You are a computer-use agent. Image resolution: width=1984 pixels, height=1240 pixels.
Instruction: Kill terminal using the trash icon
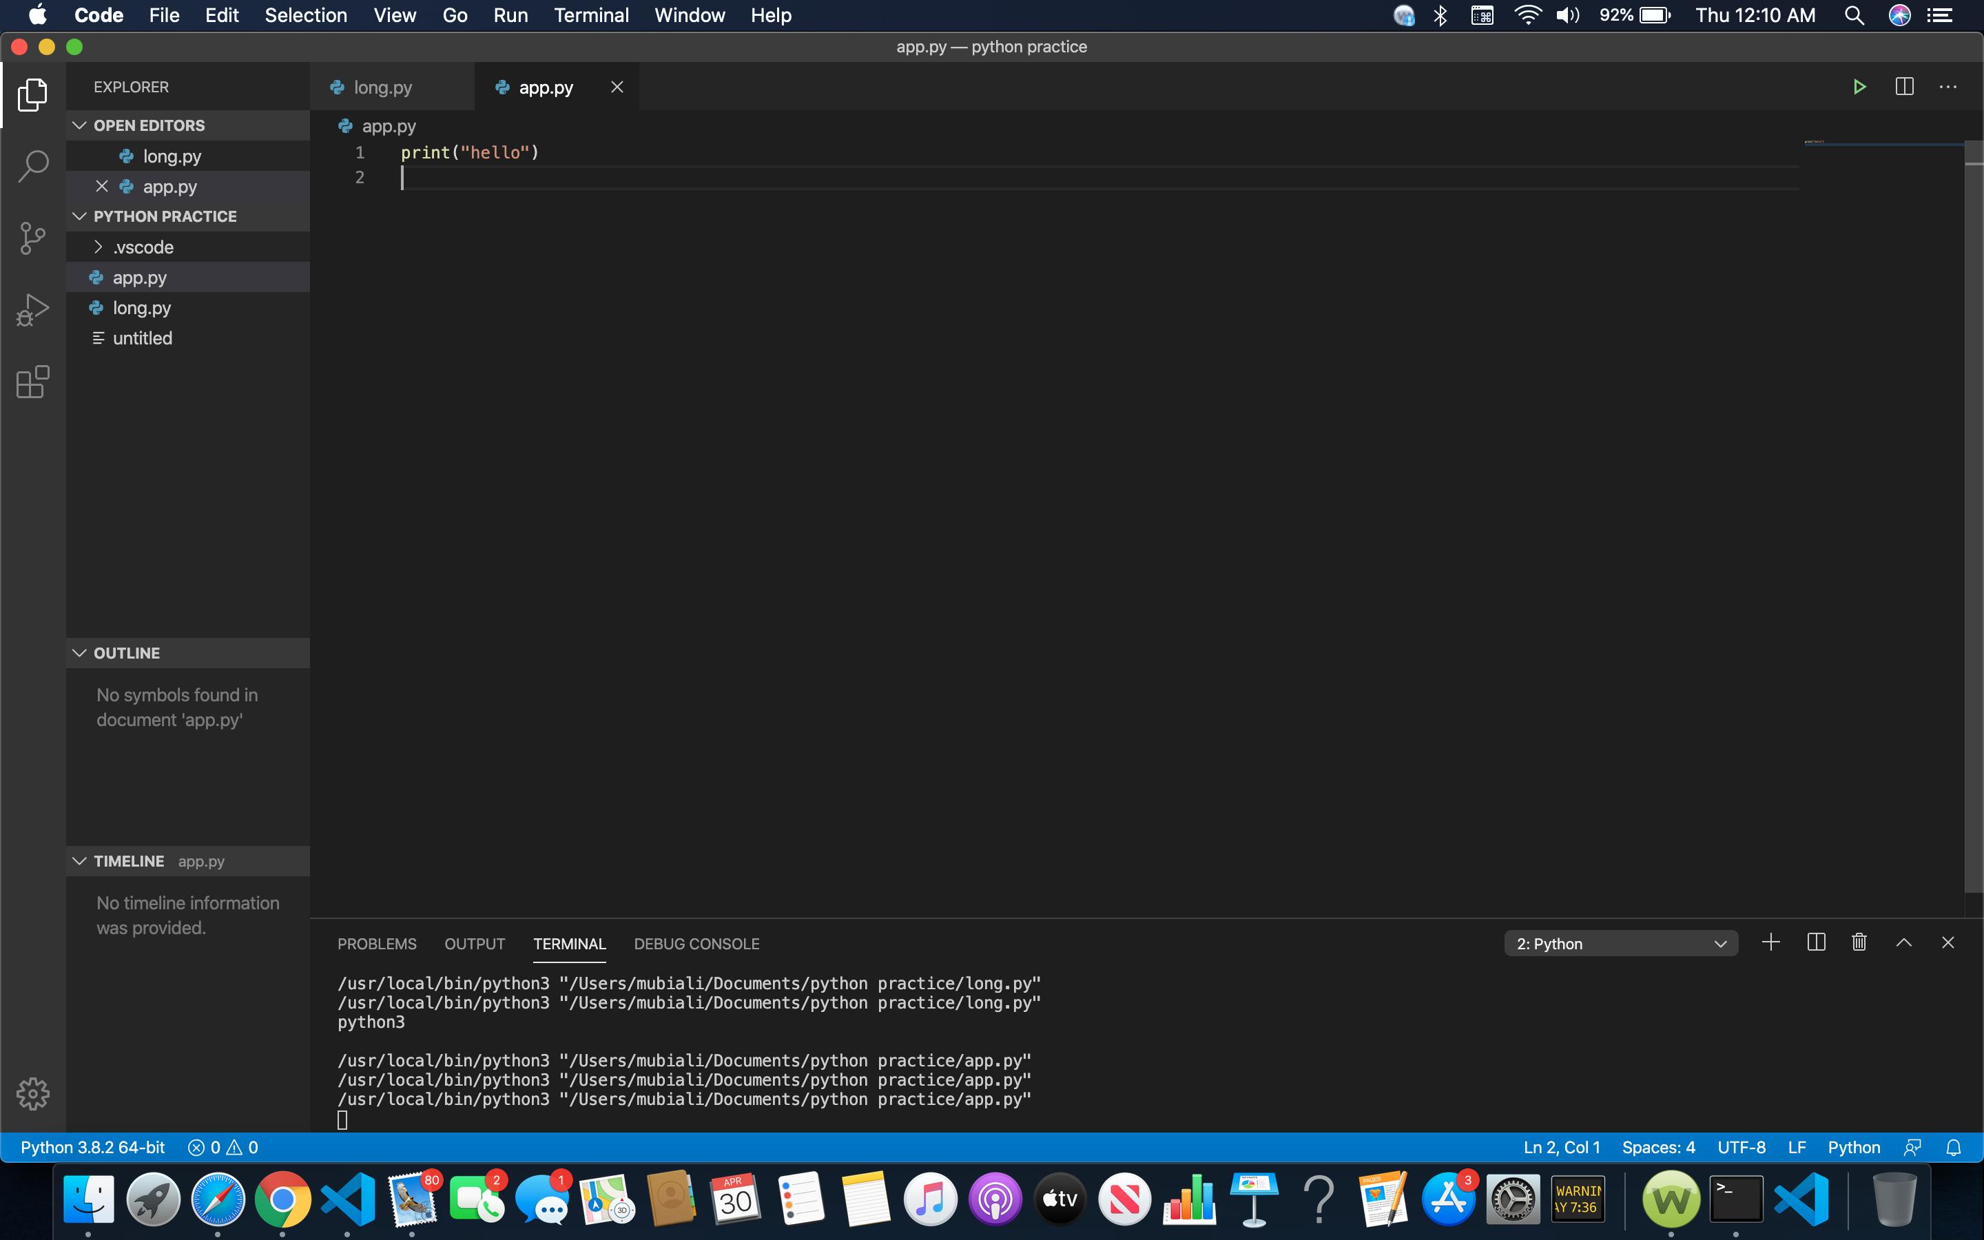click(x=1859, y=942)
